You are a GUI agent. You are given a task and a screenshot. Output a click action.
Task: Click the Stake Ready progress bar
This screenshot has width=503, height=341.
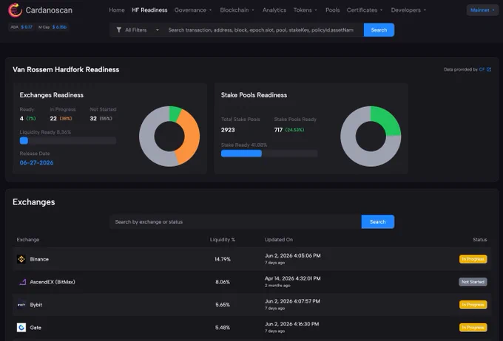[x=269, y=154]
